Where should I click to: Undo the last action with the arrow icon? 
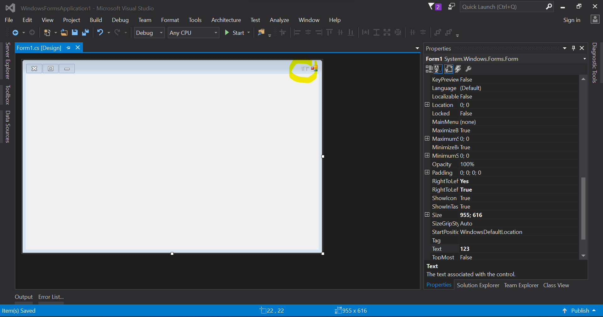(100, 33)
